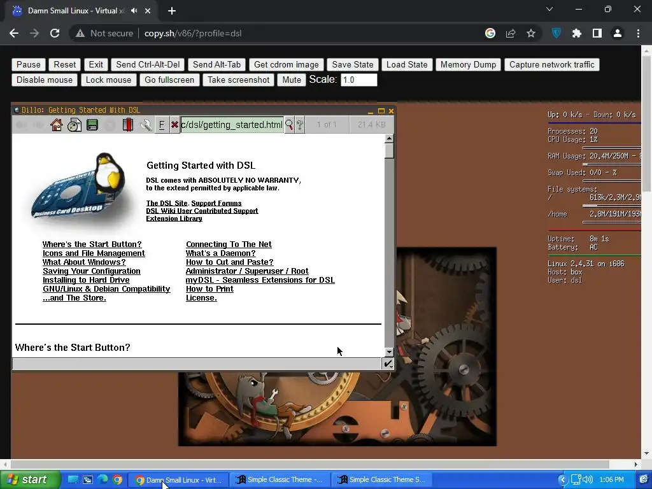Screen dimensions: 652x489
Task: Open Support Forums link
Action: tap(216, 203)
